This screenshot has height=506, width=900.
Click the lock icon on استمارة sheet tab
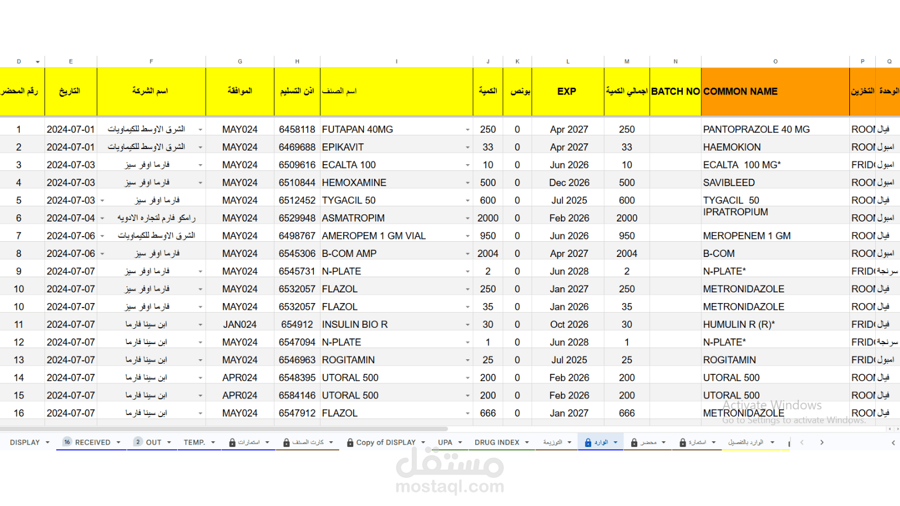682,442
